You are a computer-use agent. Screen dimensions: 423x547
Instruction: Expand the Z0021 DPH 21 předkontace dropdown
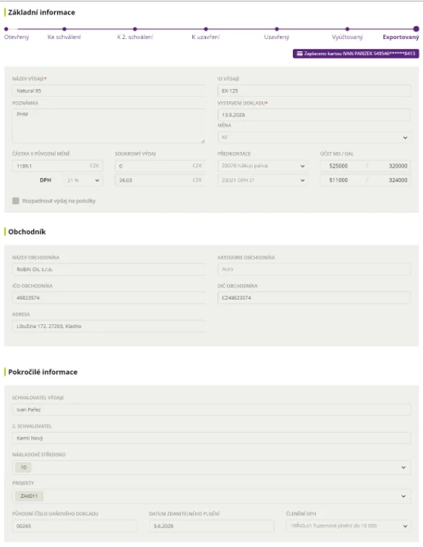click(262, 180)
